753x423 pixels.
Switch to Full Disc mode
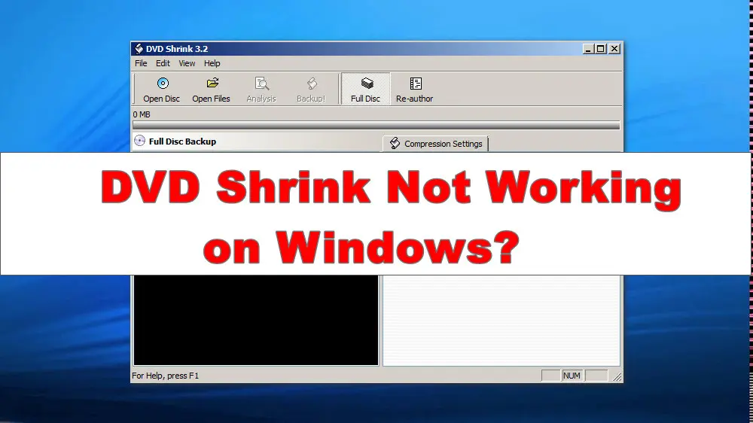click(x=365, y=90)
